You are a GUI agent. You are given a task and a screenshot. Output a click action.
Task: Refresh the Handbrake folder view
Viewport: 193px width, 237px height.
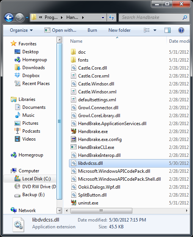click(111, 17)
